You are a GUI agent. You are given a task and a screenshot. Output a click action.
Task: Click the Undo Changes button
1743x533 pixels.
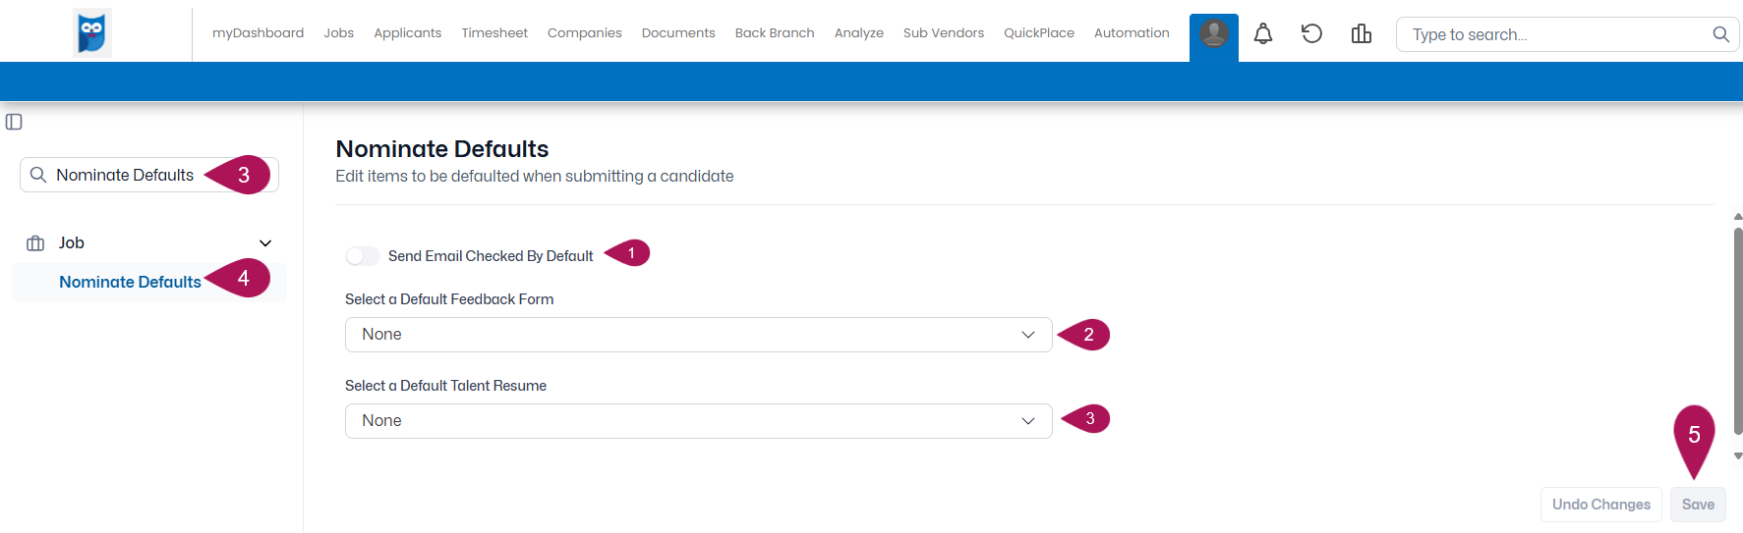(1601, 505)
